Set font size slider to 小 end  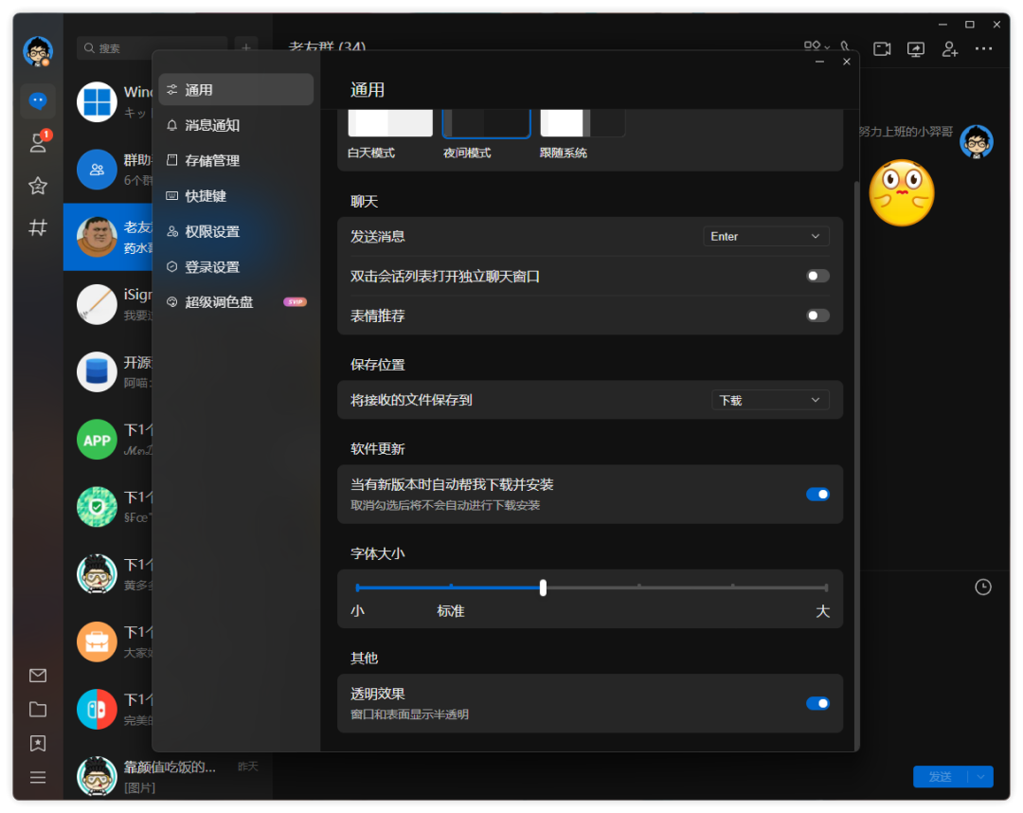click(x=357, y=587)
